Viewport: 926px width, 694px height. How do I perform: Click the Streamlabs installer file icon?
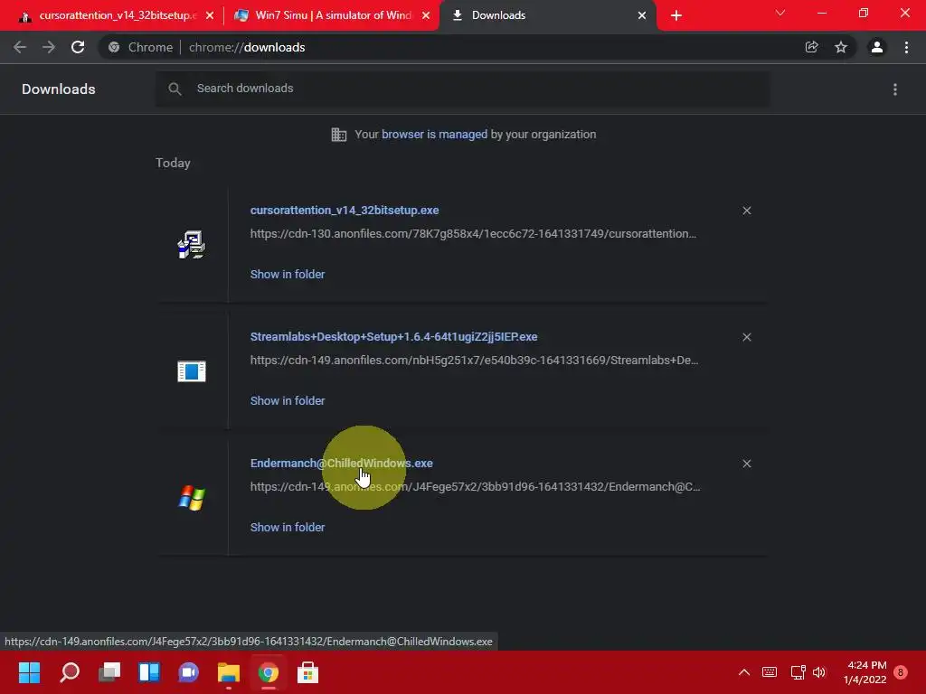point(192,371)
